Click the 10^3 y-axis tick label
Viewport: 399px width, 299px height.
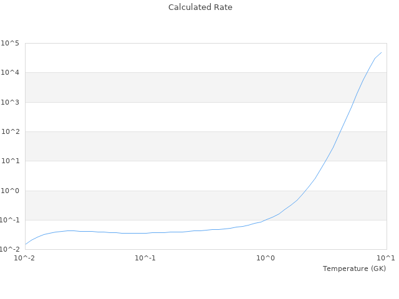pos(11,102)
